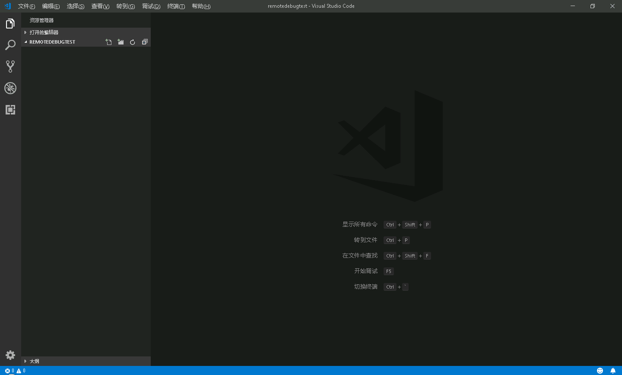Click the New Folder icon in REMOTEDEBUGTEST
622x375 pixels.
click(121, 42)
